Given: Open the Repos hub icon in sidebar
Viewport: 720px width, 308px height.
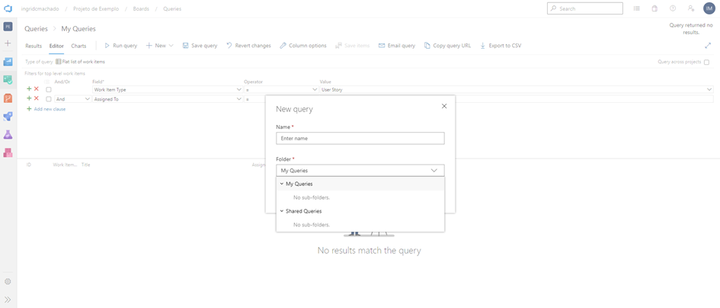Looking at the screenshot, I should (x=8, y=98).
